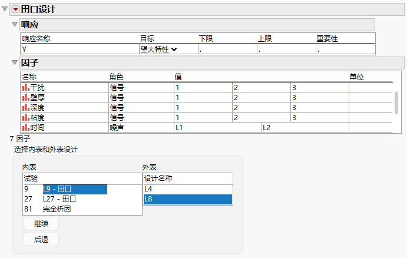The image size is (407, 258).
Task: Click the bar chart icon beside 干扰
Action: (x=26, y=87)
